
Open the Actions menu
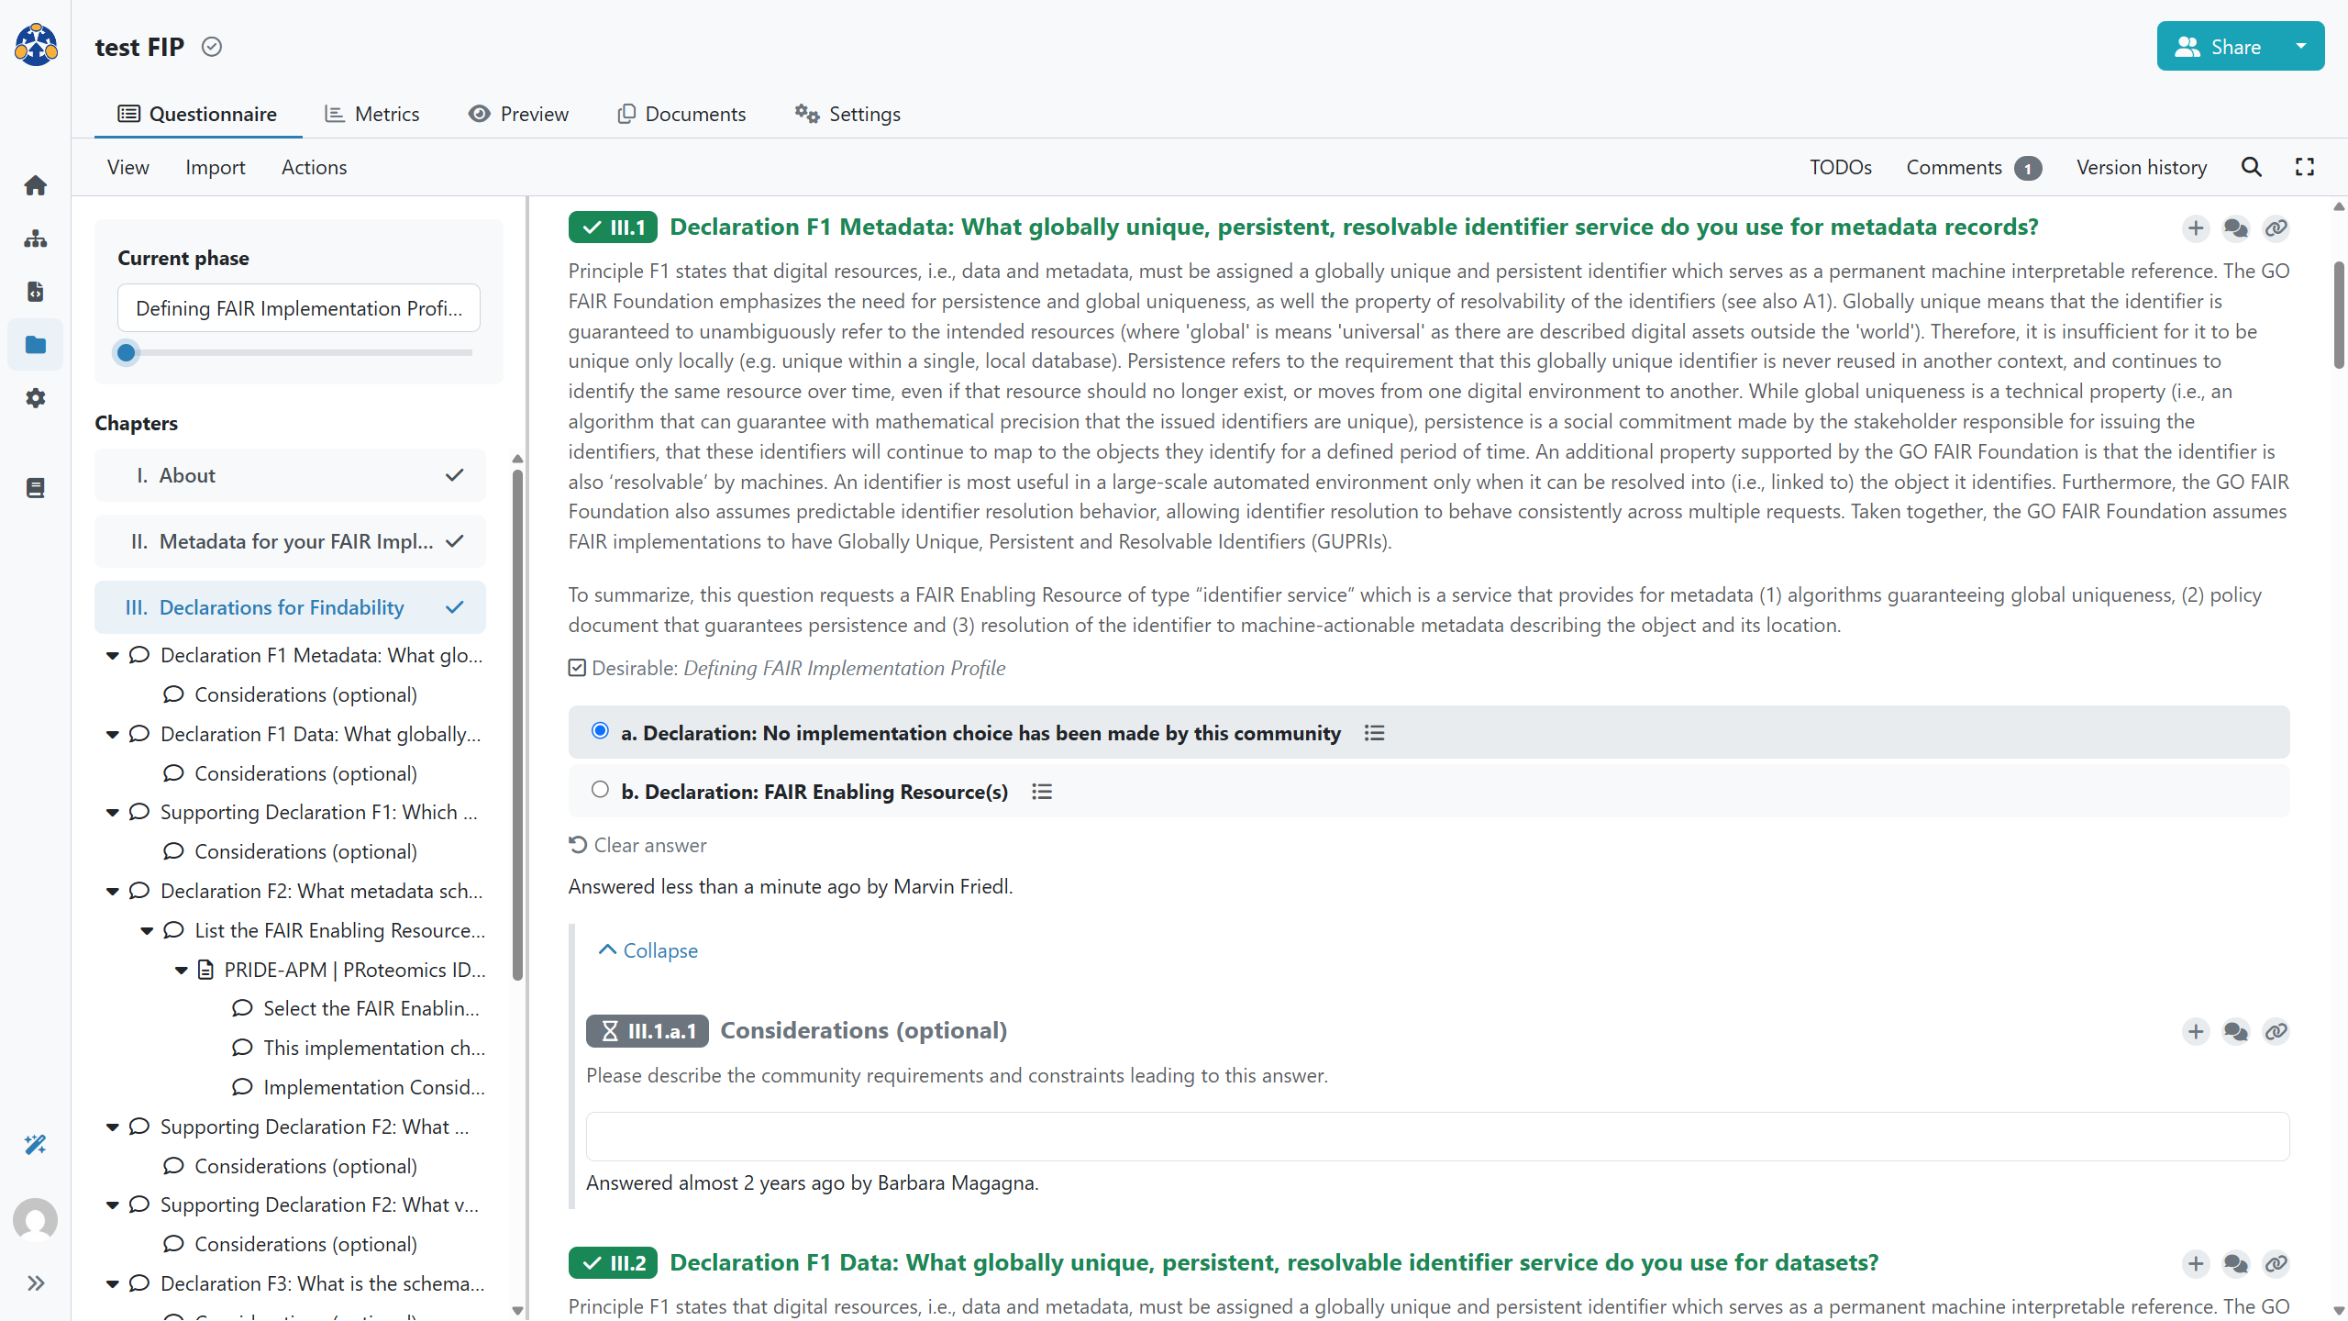tap(315, 167)
